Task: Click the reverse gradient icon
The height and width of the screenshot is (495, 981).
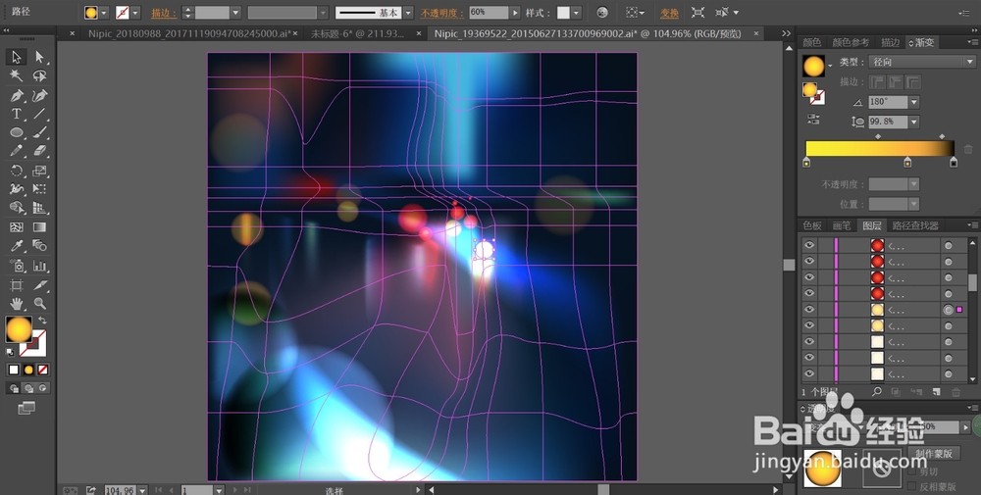Action: [x=813, y=119]
